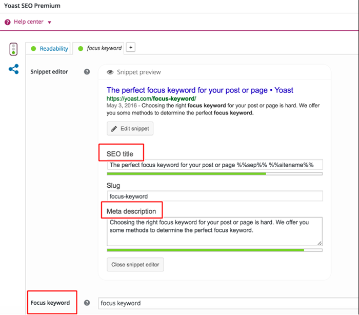
Task: Click the green yoast.com URL in preview
Action: pos(151,99)
